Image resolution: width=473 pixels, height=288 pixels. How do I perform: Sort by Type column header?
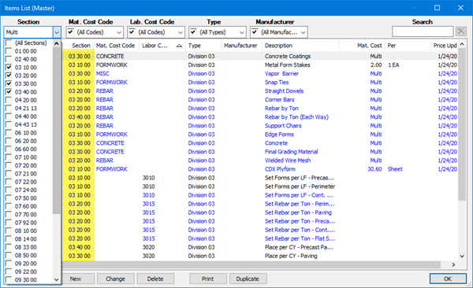click(x=203, y=46)
